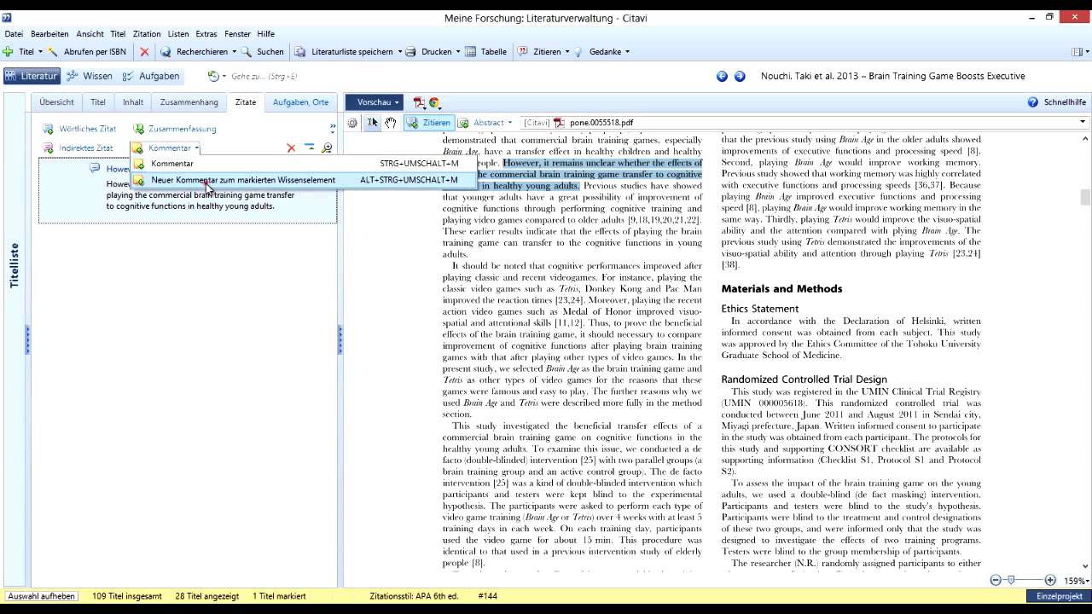Open the Tabelle view
Screen dimensions: 1092x614
tap(486, 52)
